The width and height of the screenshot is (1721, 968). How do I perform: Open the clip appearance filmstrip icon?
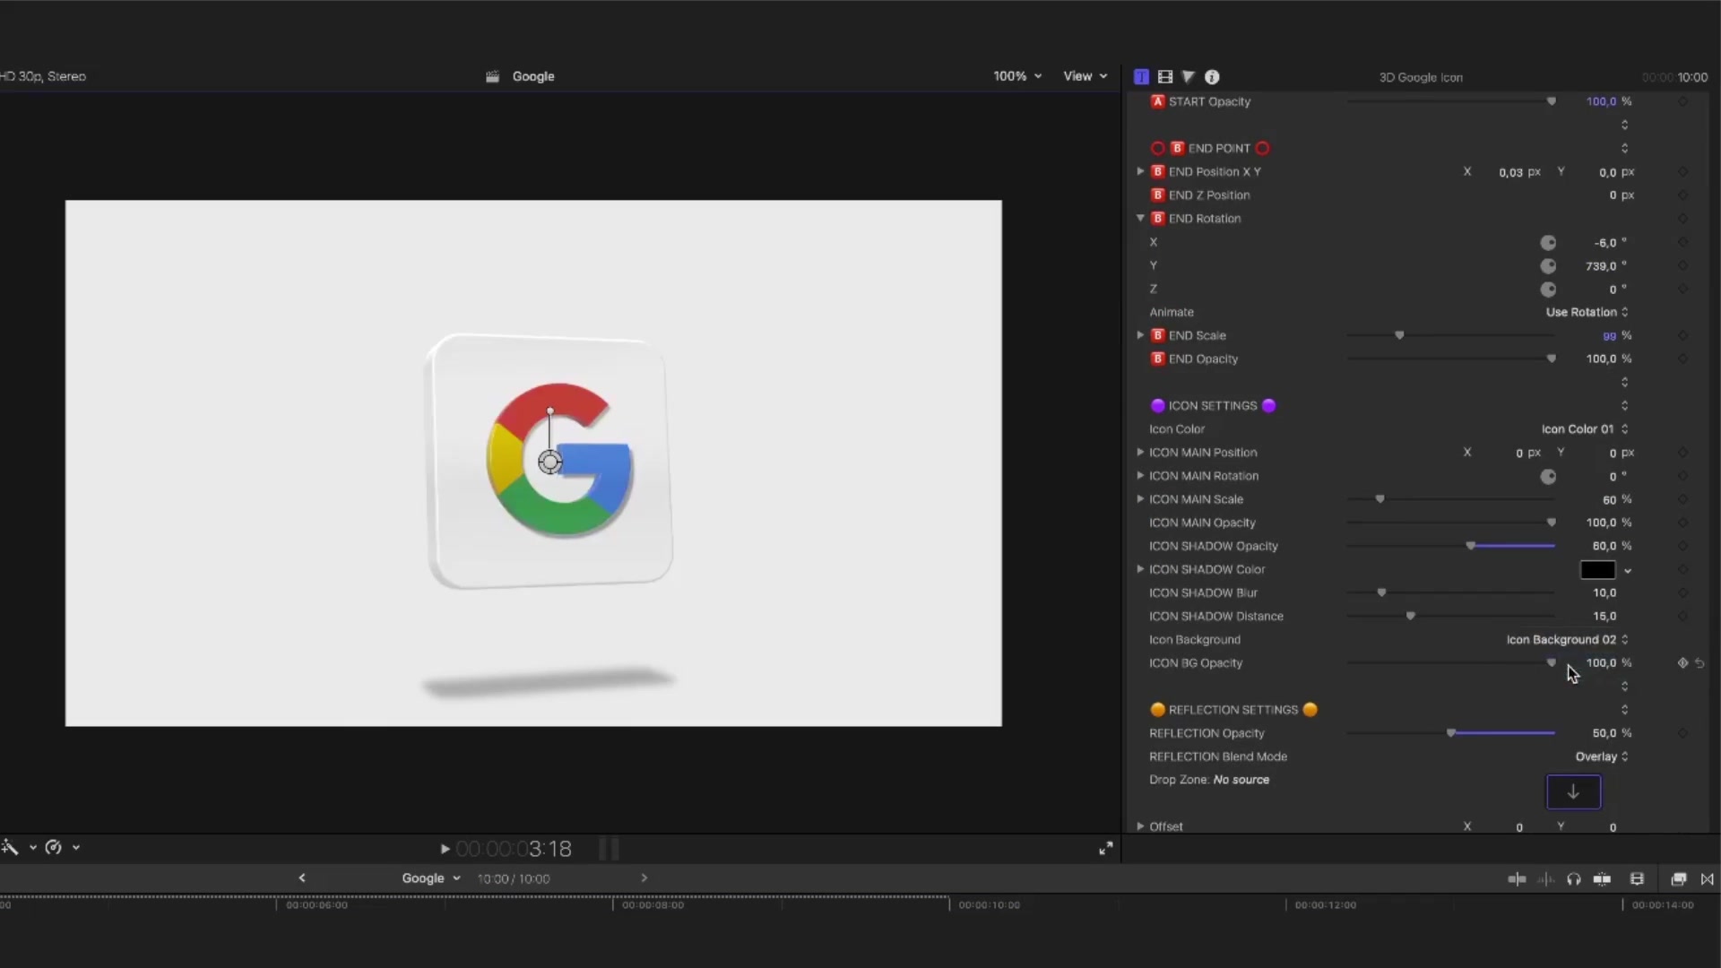coord(1637,879)
